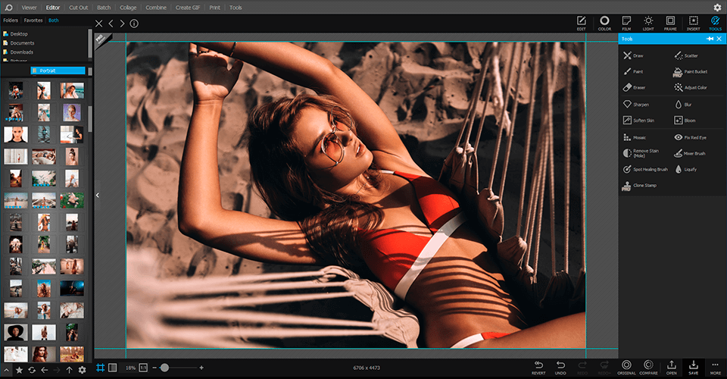Collapse the left browser panel arrow
This screenshot has height=379, width=727.
pos(97,195)
